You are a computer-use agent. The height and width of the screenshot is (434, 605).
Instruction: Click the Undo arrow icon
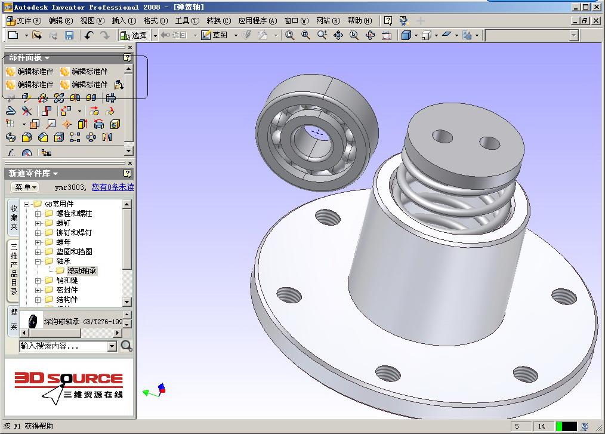click(89, 36)
